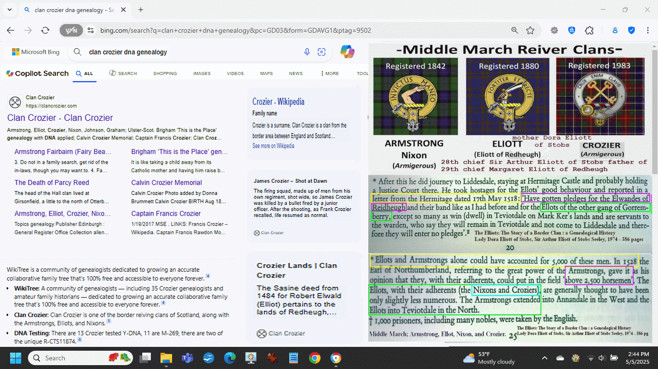
Task: Open Microsoft Teams from taskbar
Action: [x=188, y=358]
